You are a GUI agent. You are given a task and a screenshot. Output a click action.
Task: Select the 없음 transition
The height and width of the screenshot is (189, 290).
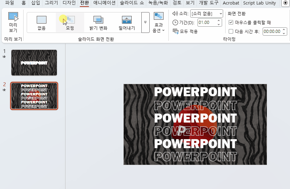[x=42, y=22]
